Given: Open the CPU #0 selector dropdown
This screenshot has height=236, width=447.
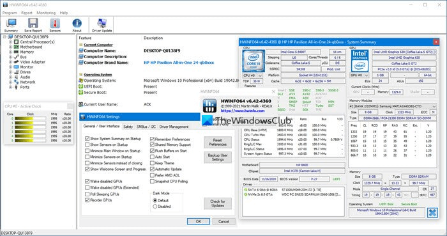Looking at the screenshot, I should (x=253, y=75).
